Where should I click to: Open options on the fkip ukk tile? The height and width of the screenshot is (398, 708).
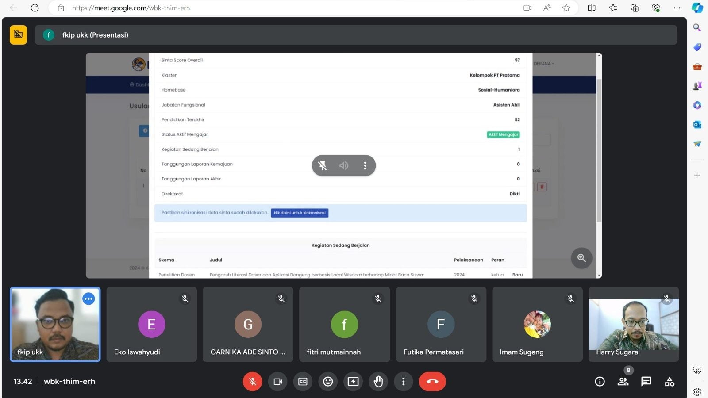pyautogui.click(x=88, y=299)
